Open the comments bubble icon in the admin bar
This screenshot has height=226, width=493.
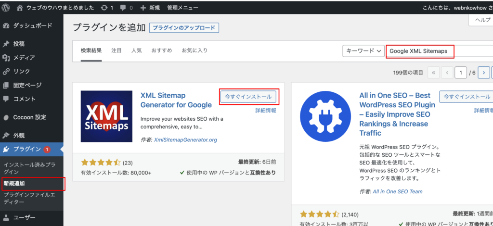click(123, 8)
